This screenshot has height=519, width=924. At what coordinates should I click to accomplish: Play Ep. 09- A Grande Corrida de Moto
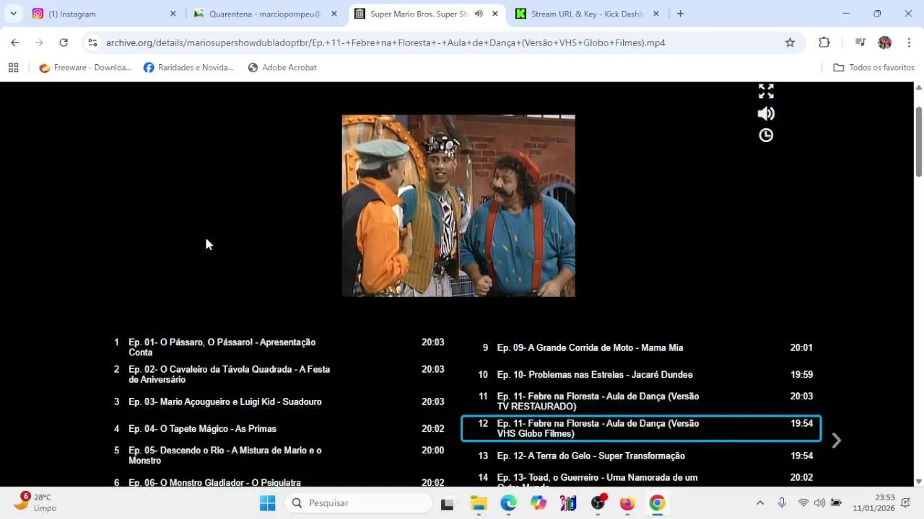point(641,347)
